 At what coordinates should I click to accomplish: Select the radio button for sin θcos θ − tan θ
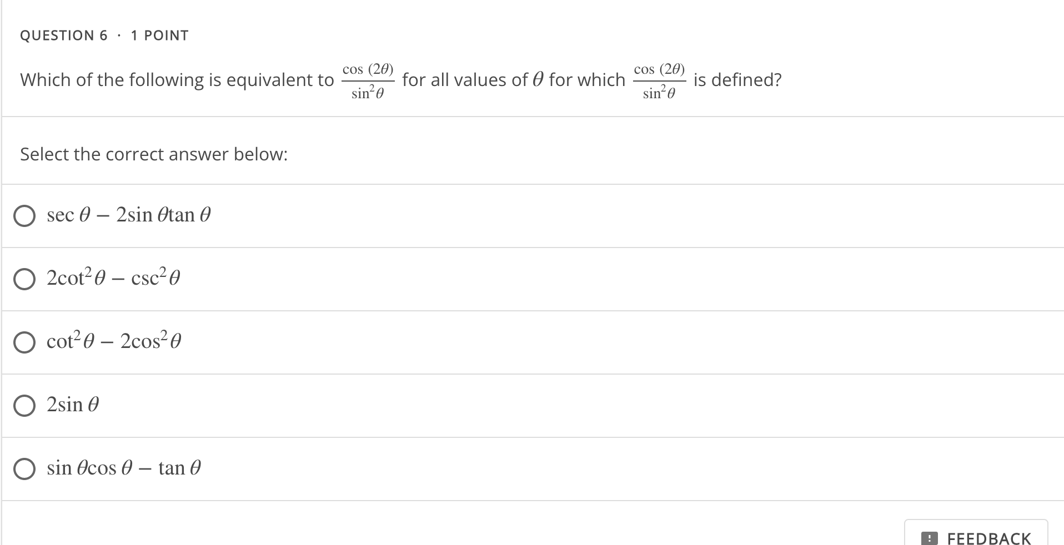24,469
